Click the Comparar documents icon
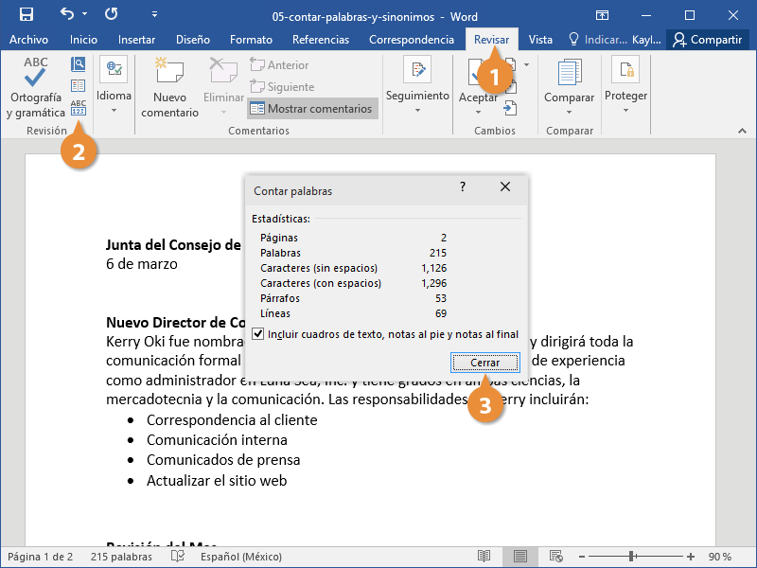 click(x=569, y=87)
